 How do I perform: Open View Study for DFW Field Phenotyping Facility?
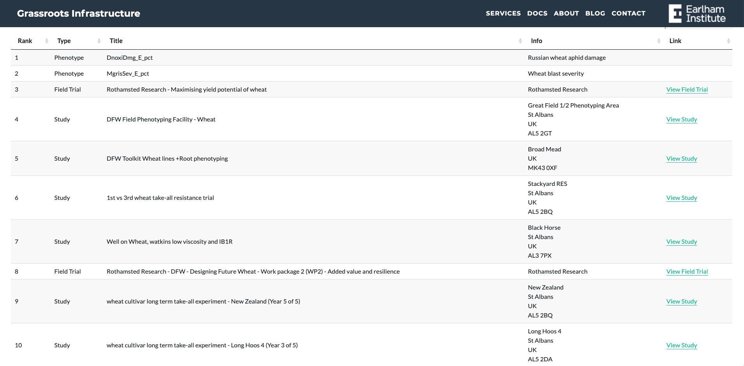pos(682,119)
